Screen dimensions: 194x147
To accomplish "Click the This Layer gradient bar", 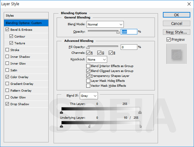I will tap(101, 109).
